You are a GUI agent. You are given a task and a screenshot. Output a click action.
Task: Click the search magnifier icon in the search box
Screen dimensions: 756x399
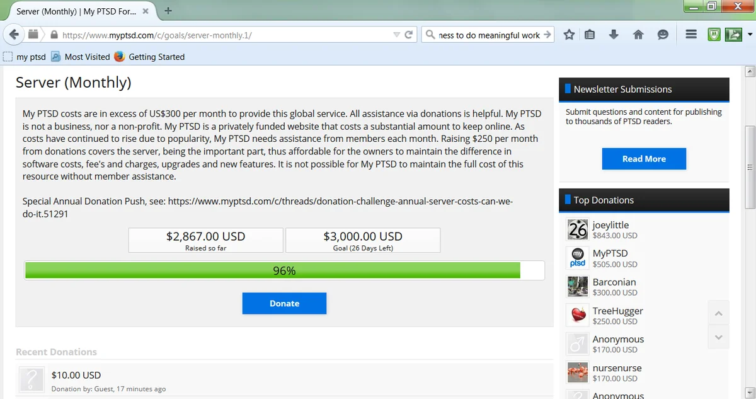pyautogui.click(x=431, y=35)
